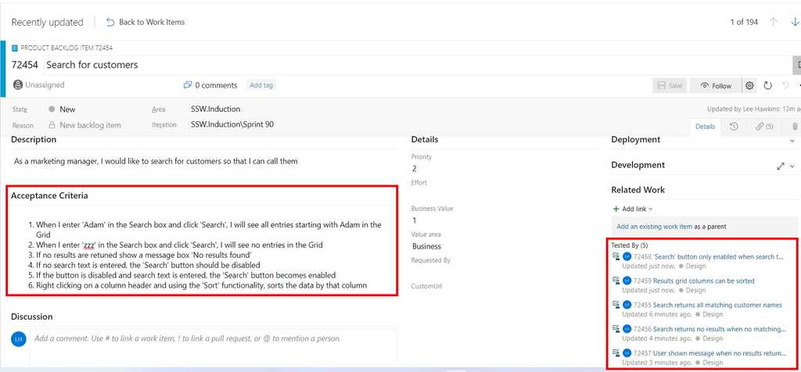Screen dimensions: 801x372
Task: Go to next work item arrow
Action: pos(795,22)
